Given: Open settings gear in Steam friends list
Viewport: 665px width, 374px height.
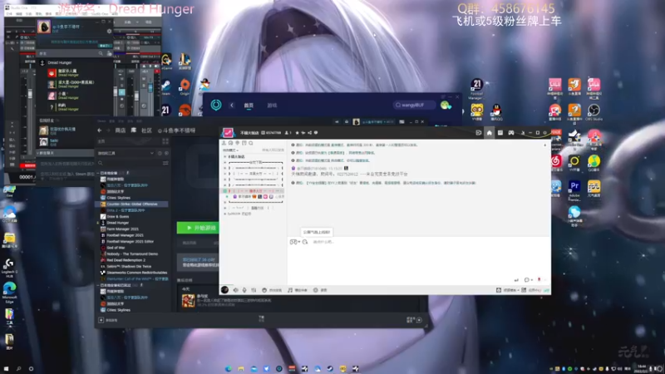Looking at the screenshot, I should coord(109,31).
